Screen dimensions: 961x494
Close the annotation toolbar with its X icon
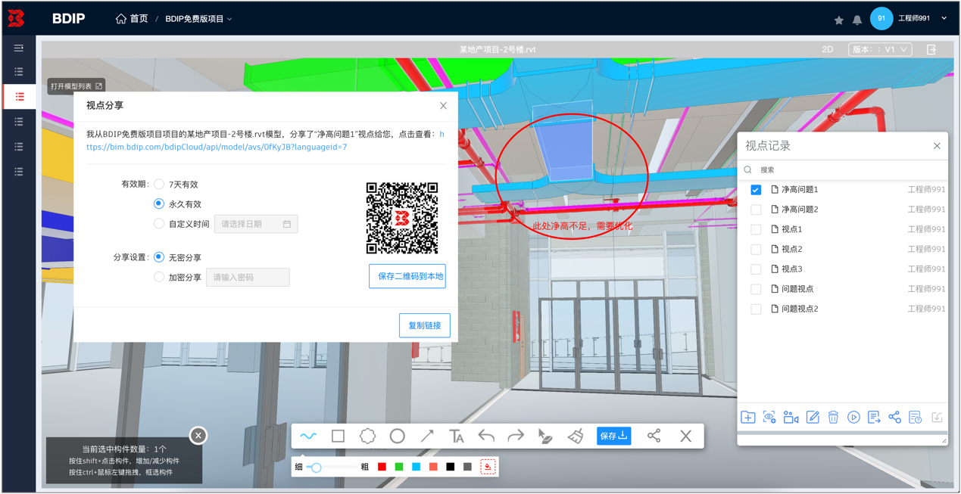[x=686, y=437]
